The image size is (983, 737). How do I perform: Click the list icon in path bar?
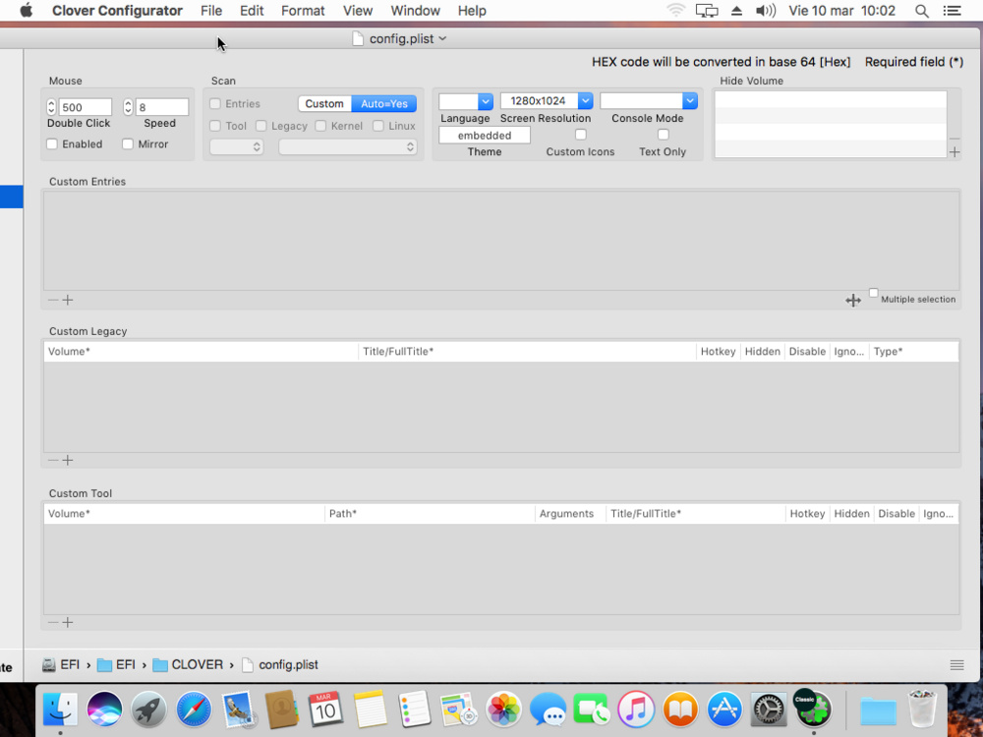coord(956,665)
